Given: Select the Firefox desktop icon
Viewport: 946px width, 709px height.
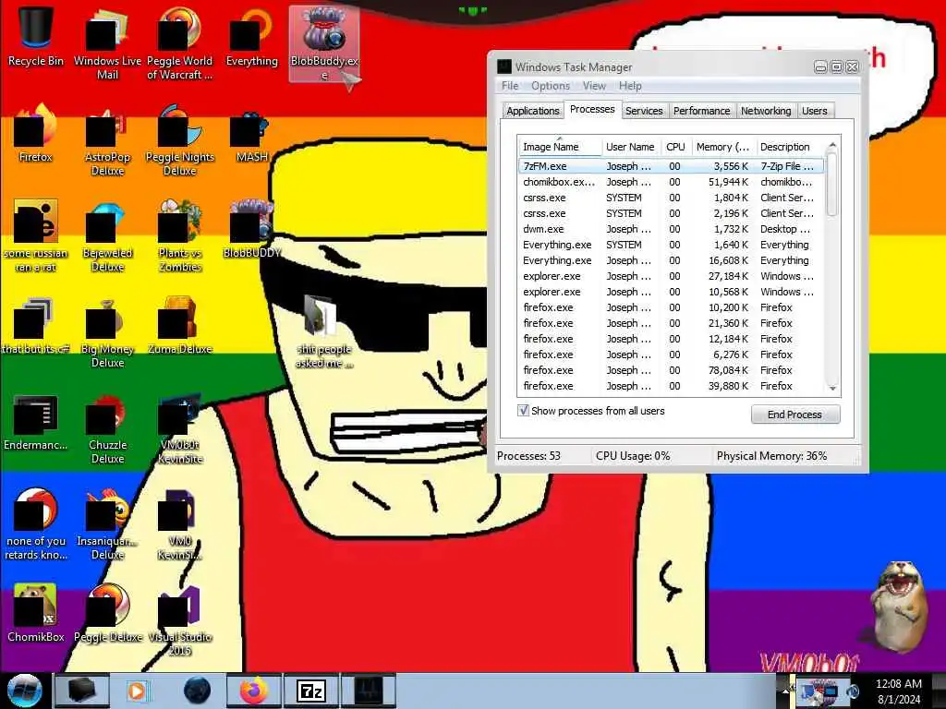Looking at the screenshot, I should click(36, 133).
